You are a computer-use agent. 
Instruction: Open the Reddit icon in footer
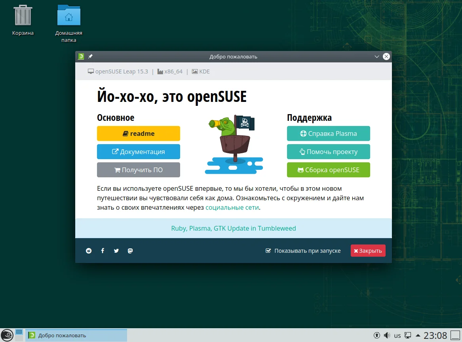89,251
